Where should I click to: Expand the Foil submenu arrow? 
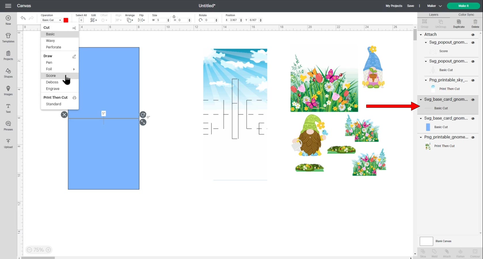click(74, 69)
